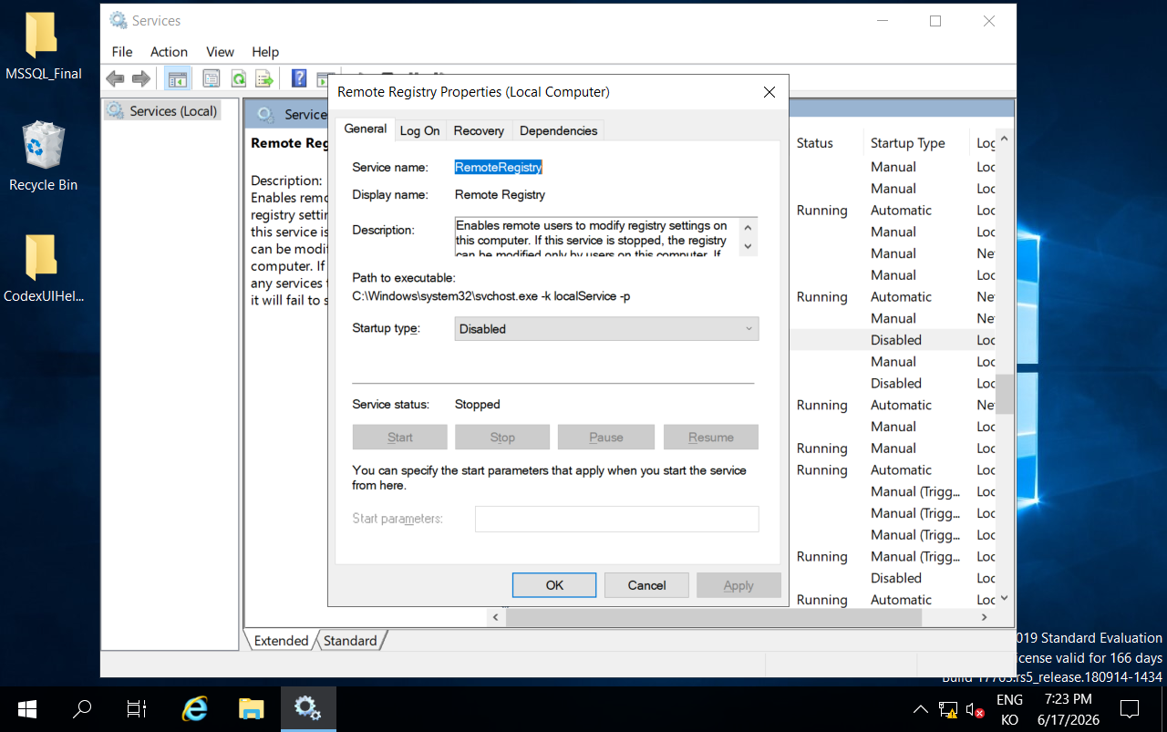Screen dimensions: 1167x732
Task: Switch to the Dependencies tab
Action: click(x=558, y=130)
